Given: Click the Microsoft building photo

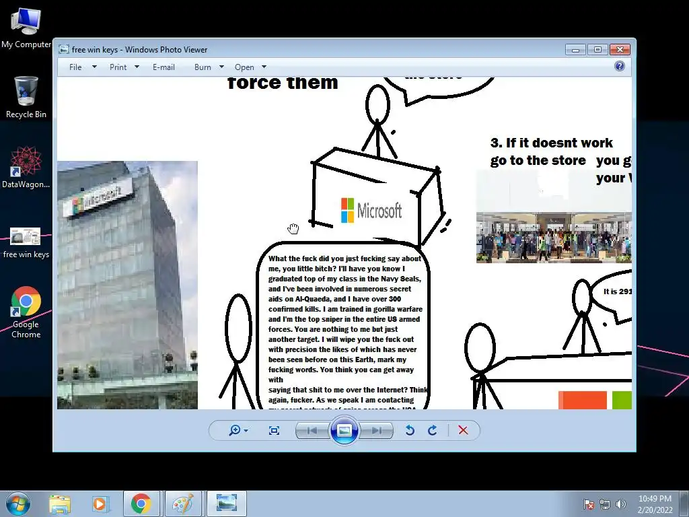Looking at the screenshot, I should click(127, 285).
